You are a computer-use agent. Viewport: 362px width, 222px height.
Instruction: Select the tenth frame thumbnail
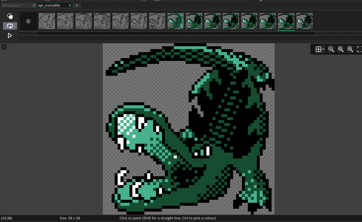coord(212,21)
